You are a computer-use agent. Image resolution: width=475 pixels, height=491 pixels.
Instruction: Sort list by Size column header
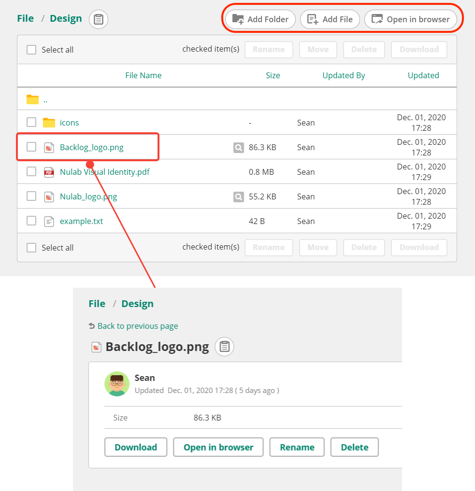tap(273, 75)
